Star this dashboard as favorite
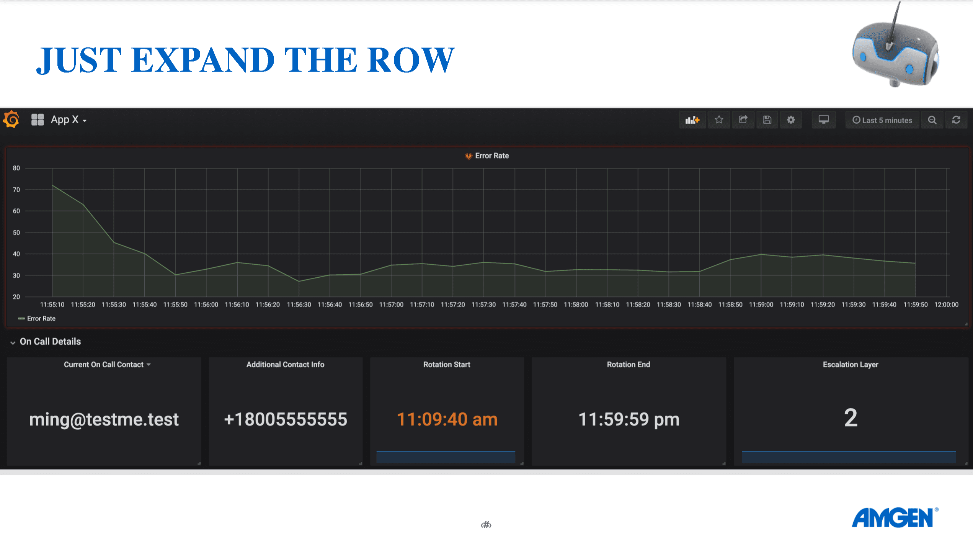The image size is (973, 537). pyautogui.click(x=718, y=120)
